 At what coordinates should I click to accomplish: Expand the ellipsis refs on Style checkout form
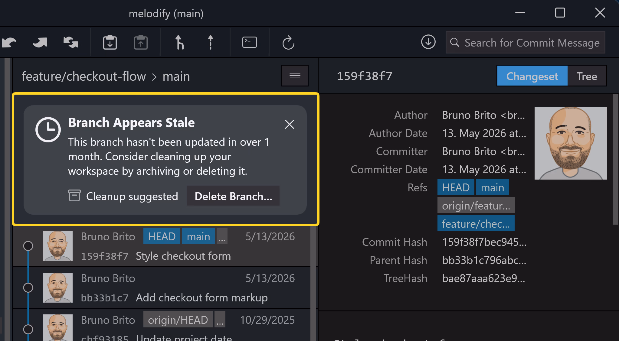tap(222, 236)
